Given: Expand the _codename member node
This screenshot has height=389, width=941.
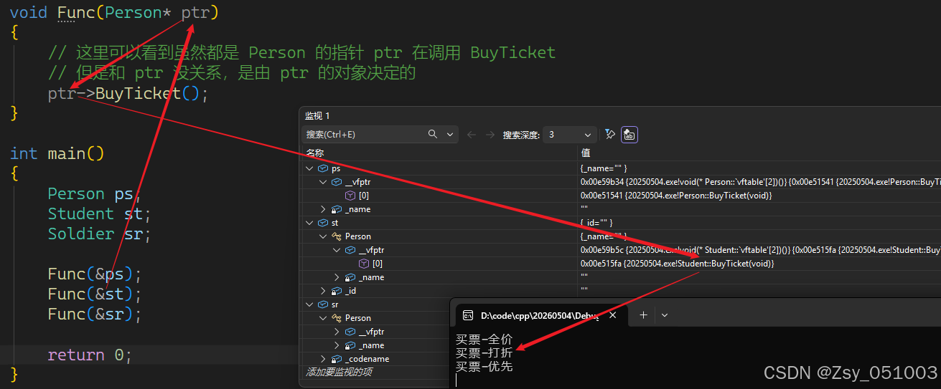Looking at the screenshot, I should [323, 359].
